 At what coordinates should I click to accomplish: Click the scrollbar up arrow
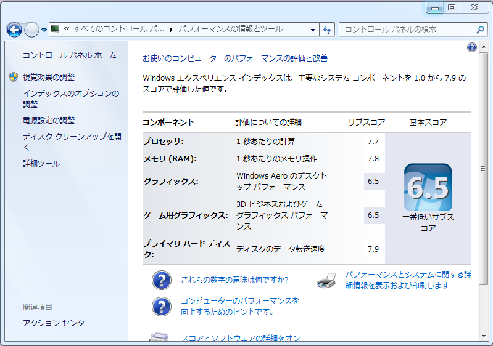coord(484,47)
